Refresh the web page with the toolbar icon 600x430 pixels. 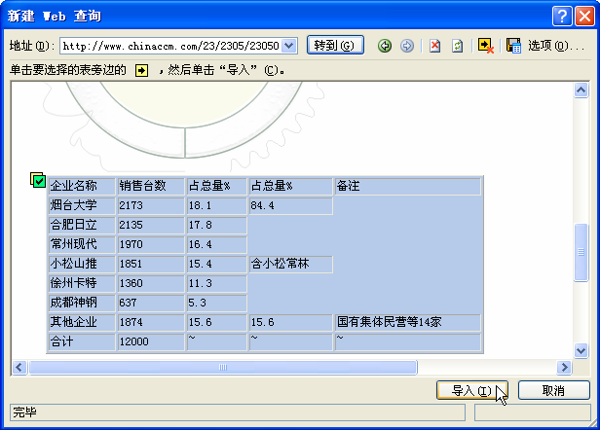click(457, 46)
